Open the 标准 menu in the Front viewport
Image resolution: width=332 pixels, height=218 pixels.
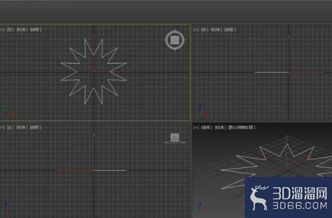click(216, 30)
